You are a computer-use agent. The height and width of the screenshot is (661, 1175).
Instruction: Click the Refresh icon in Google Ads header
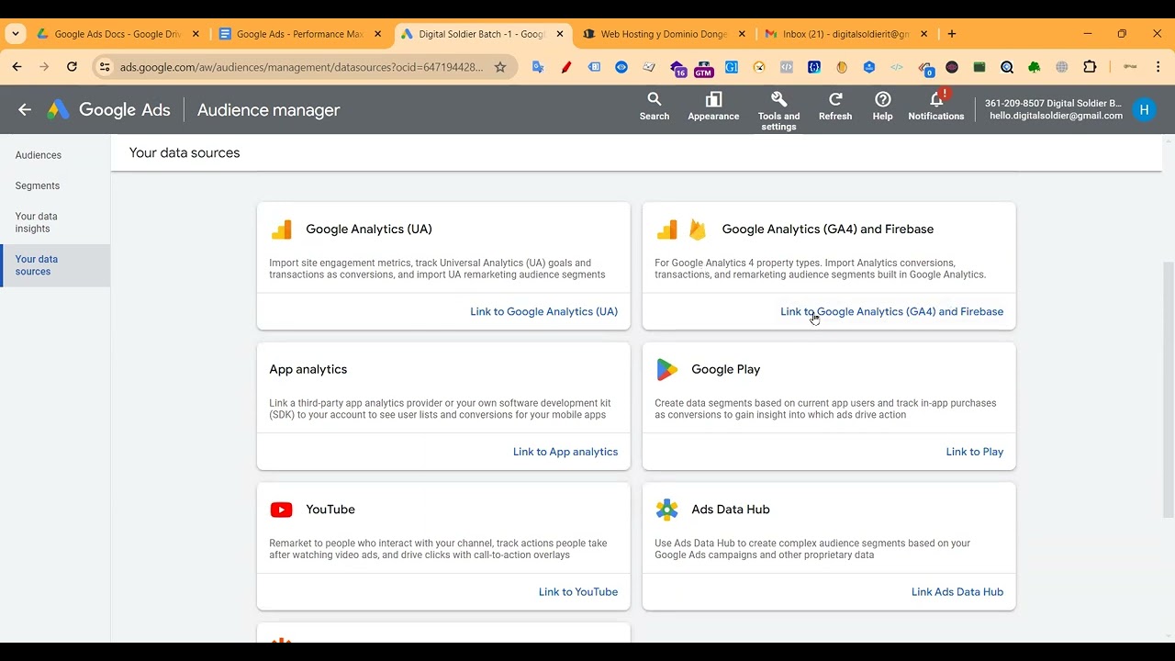click(x=835, y=99)
